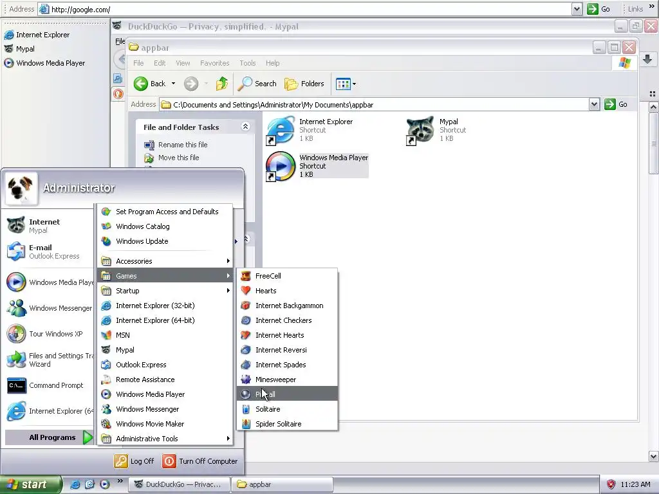Expand the Links toolbar chevron
659x494 pixels.
click(x=651, y=7)
